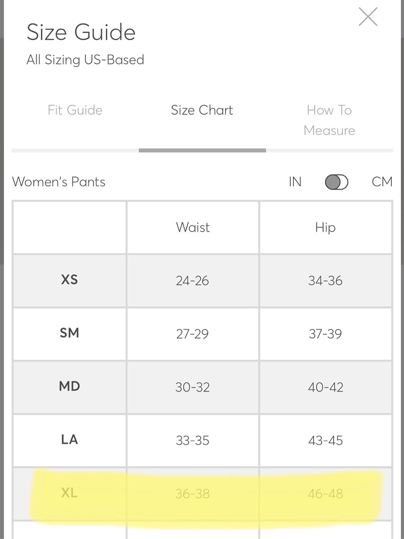Click the LA size row label

pos(69,439)
